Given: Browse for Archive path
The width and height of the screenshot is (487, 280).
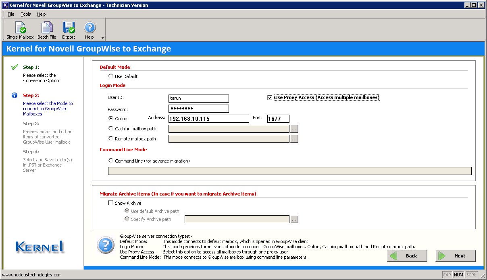Looking at the screenshot, I should (x=294, y=219).
